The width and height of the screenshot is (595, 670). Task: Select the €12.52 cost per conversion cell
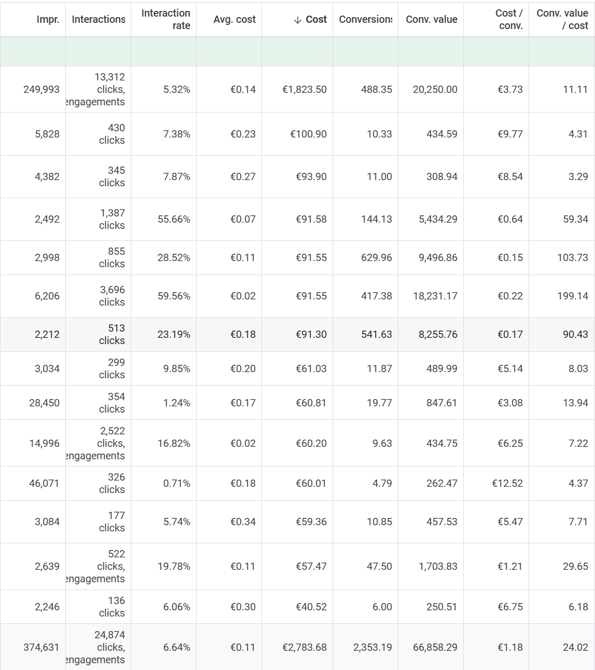(507, 483)
